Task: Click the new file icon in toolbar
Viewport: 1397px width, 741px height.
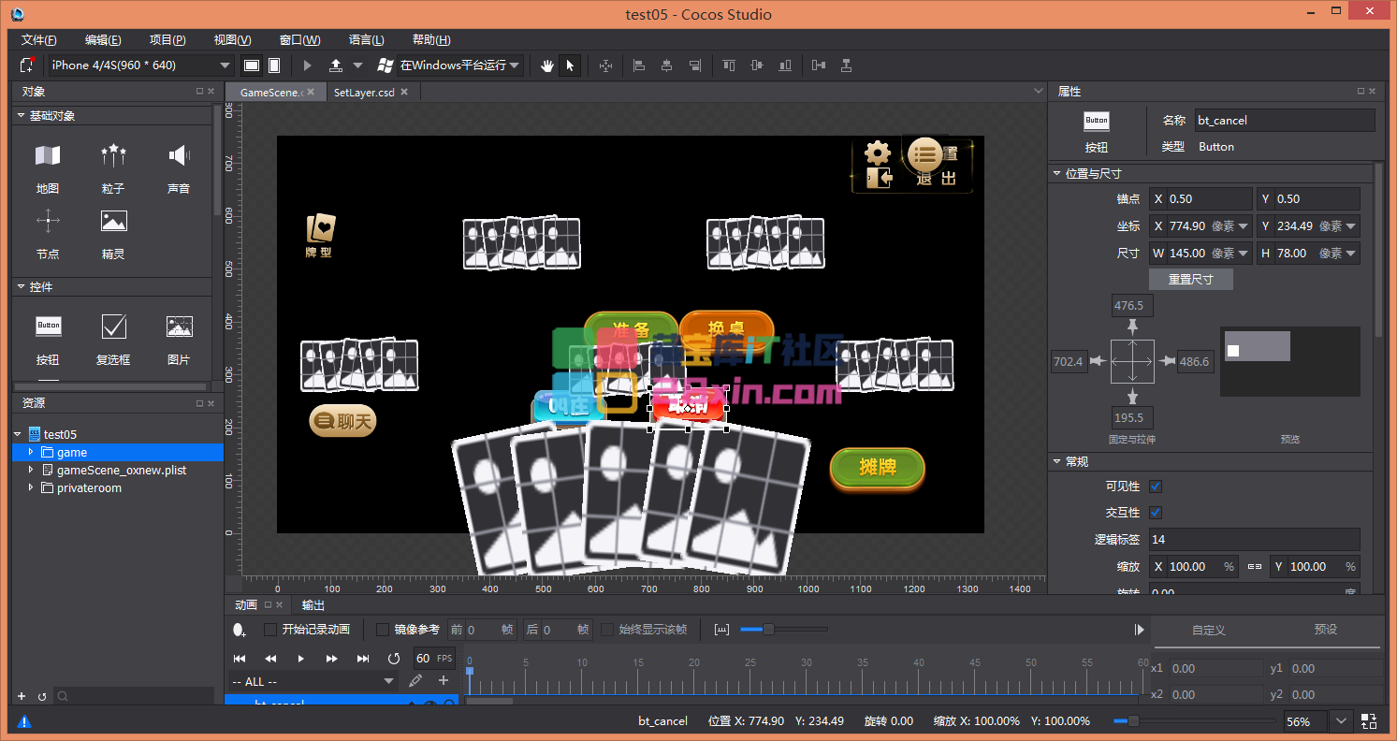Action: point(26,65)
